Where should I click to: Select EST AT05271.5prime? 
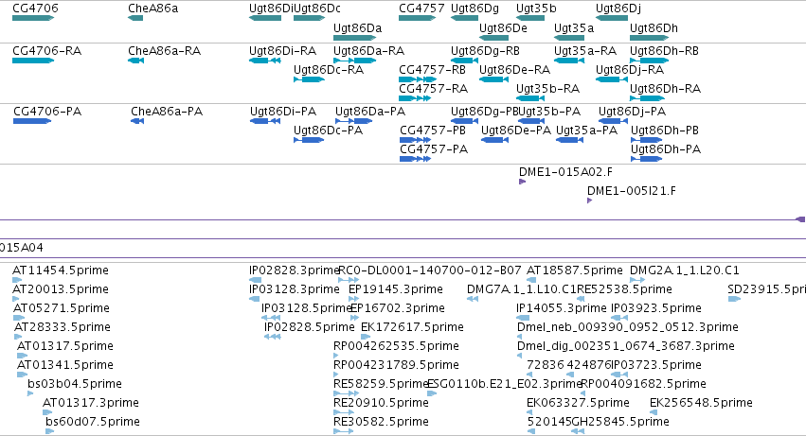(x=19, y=318)
